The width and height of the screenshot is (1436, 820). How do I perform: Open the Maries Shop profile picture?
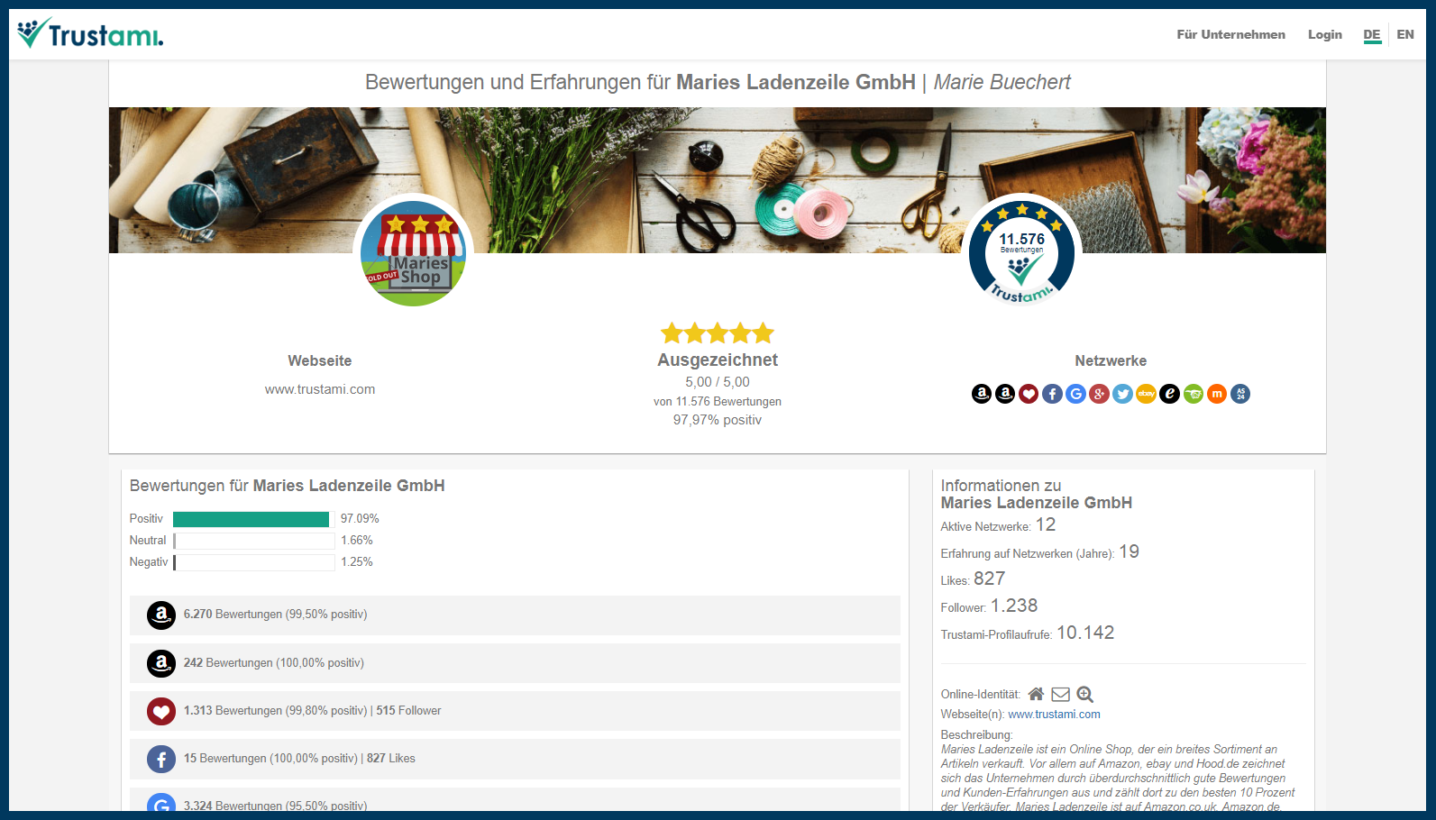414,253
